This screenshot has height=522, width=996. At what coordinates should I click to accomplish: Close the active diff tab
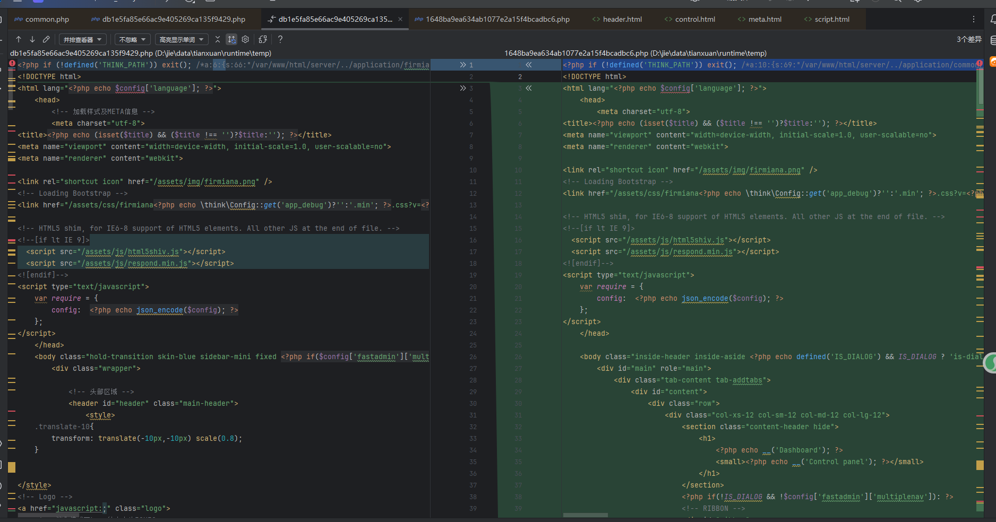coord(400,19)
